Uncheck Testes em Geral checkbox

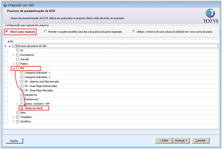click(x=22, y=108)
